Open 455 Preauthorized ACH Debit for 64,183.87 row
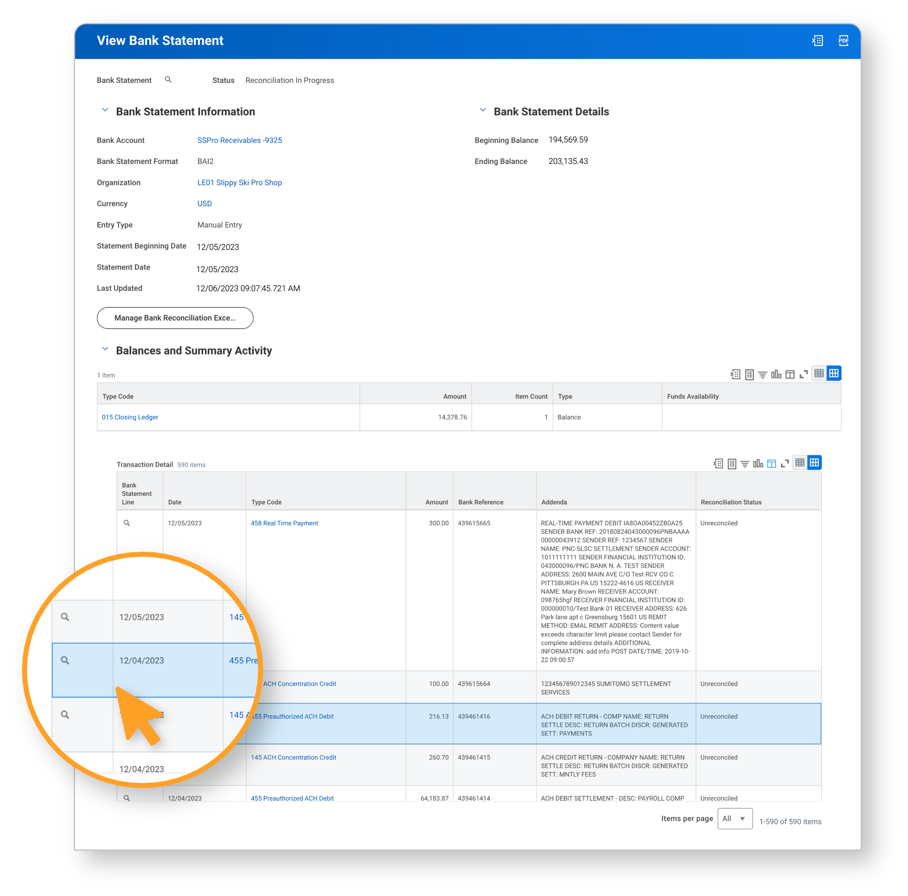Viewport: 908px width, 896px height. pos(292,798)
